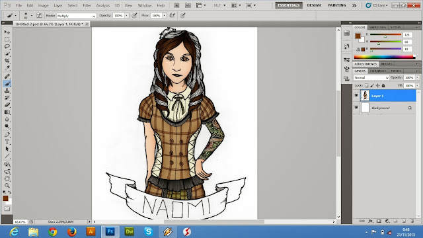Open the brush Mode dropdown Multiply
Viewport: 423px width, 238px height.
pyautogui.click(x=77, y=16)
